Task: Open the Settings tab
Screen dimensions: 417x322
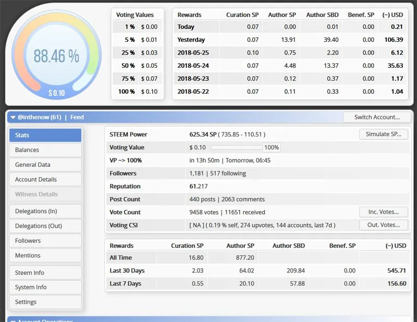Action: pyautogui.click(x=45, y=302)
